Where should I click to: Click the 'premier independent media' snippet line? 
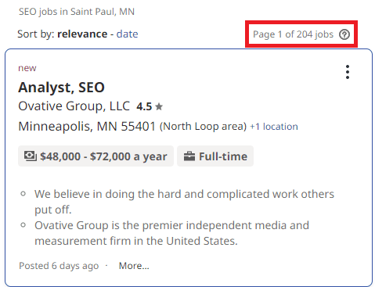(171, 233)
